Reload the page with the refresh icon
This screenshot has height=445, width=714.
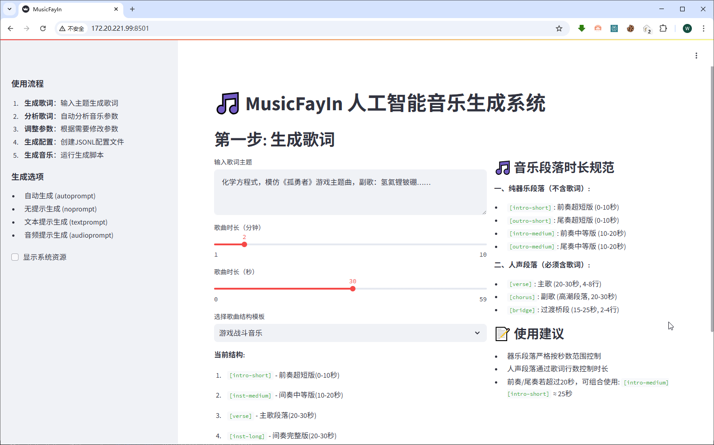coord(43,28)
